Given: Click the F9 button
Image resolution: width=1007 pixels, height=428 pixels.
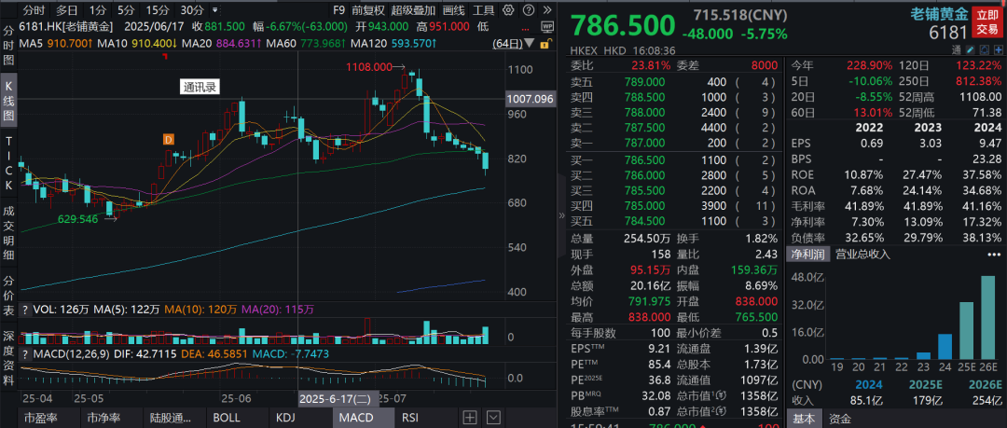Looking at the screenshot, I should [339, 10].
